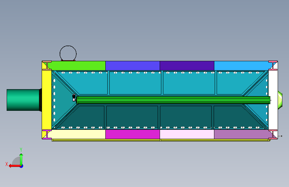Click the green Y axis arrow on triad
The width and height of the screenshot is (289, 187).
pyautogui.click(x=21, y=159)
